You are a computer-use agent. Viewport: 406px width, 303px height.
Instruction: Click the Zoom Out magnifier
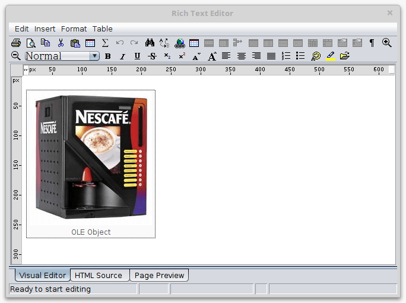[16, 56]
